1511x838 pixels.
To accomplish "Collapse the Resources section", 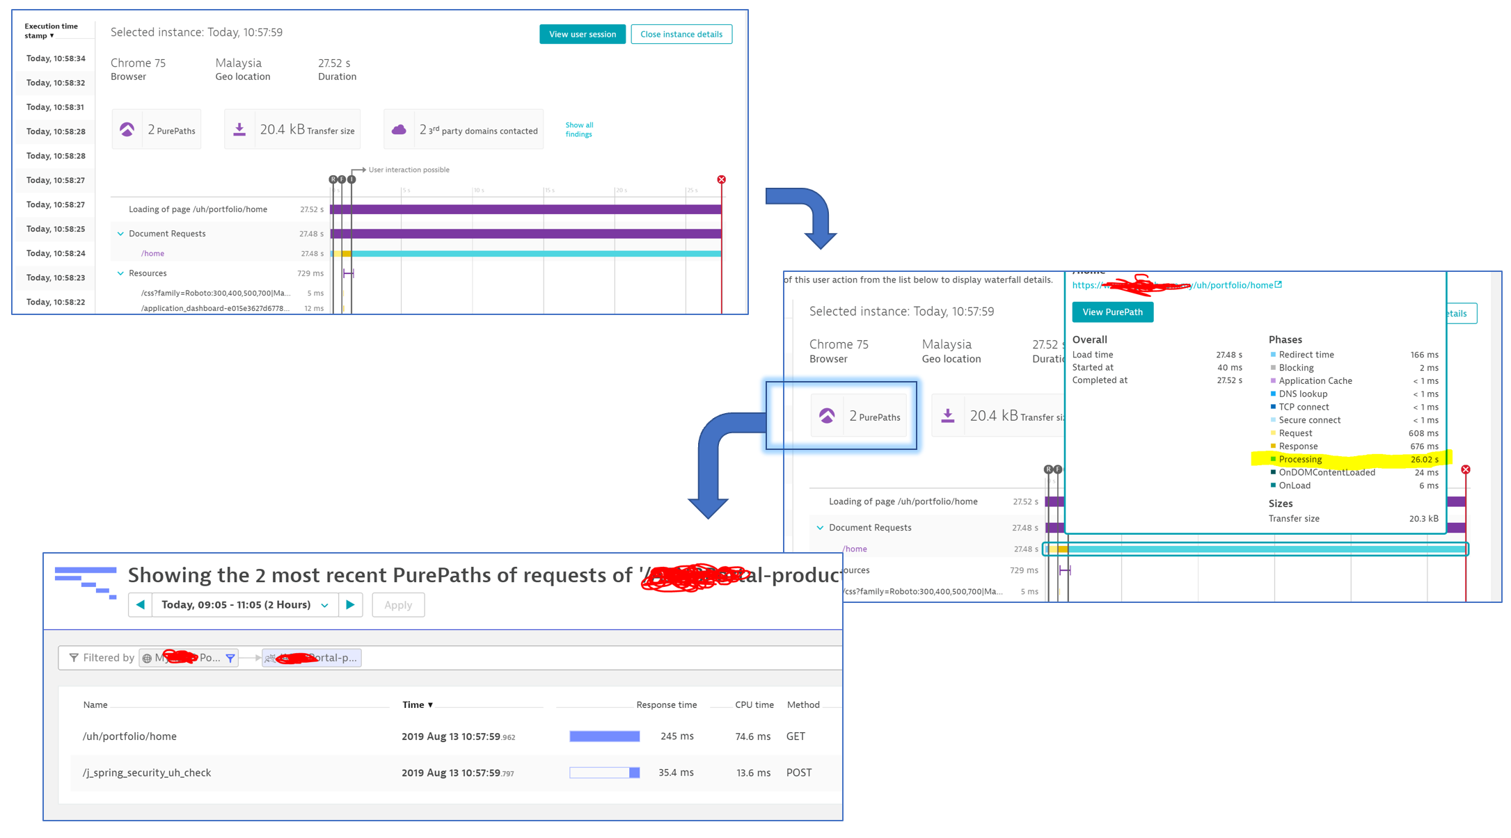I will pos(120,273).
